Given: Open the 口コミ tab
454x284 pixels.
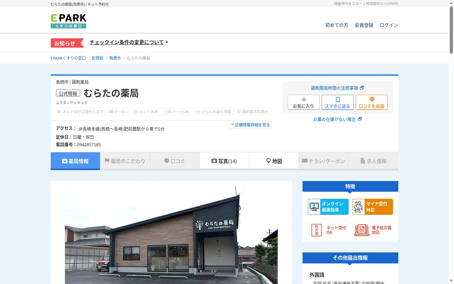Looking at the screenshot, I should point(175,161).
